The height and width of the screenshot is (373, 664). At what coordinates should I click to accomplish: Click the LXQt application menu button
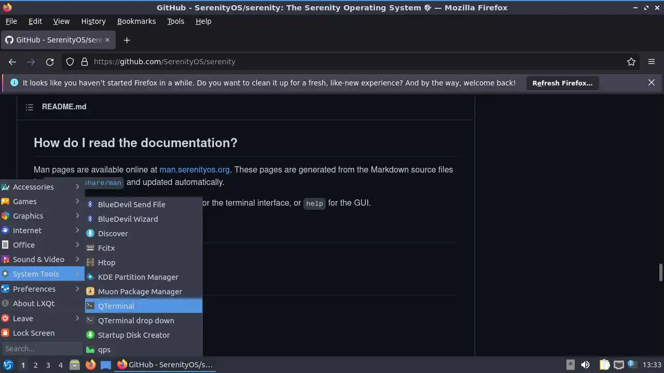click(8, 365)
